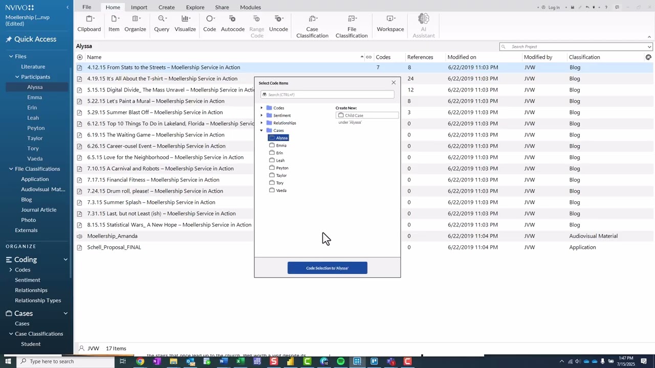The width and height of the screenshot is (655, 368).
Task: Open Google Chrome from the taskbar
Action: (x=140, y=361)
